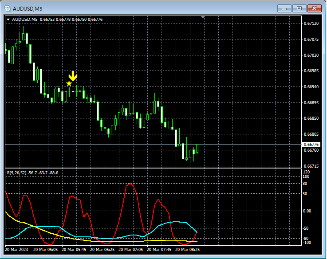
Task: Click the OHLC values in chart header
Action: (71, 20)
